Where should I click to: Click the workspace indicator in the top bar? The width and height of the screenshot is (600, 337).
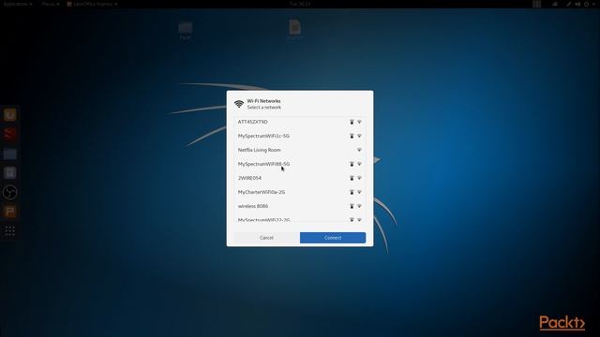[x=537, y=4]
